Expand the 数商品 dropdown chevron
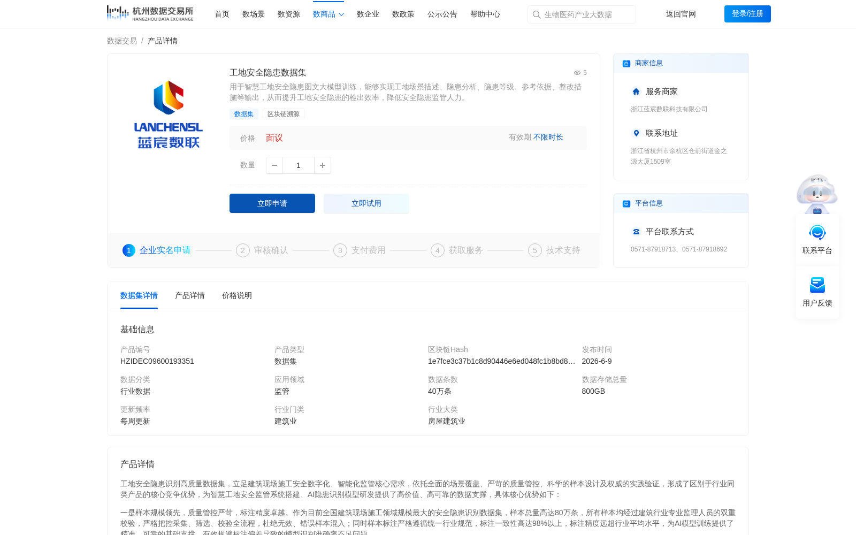 [341, 14]
